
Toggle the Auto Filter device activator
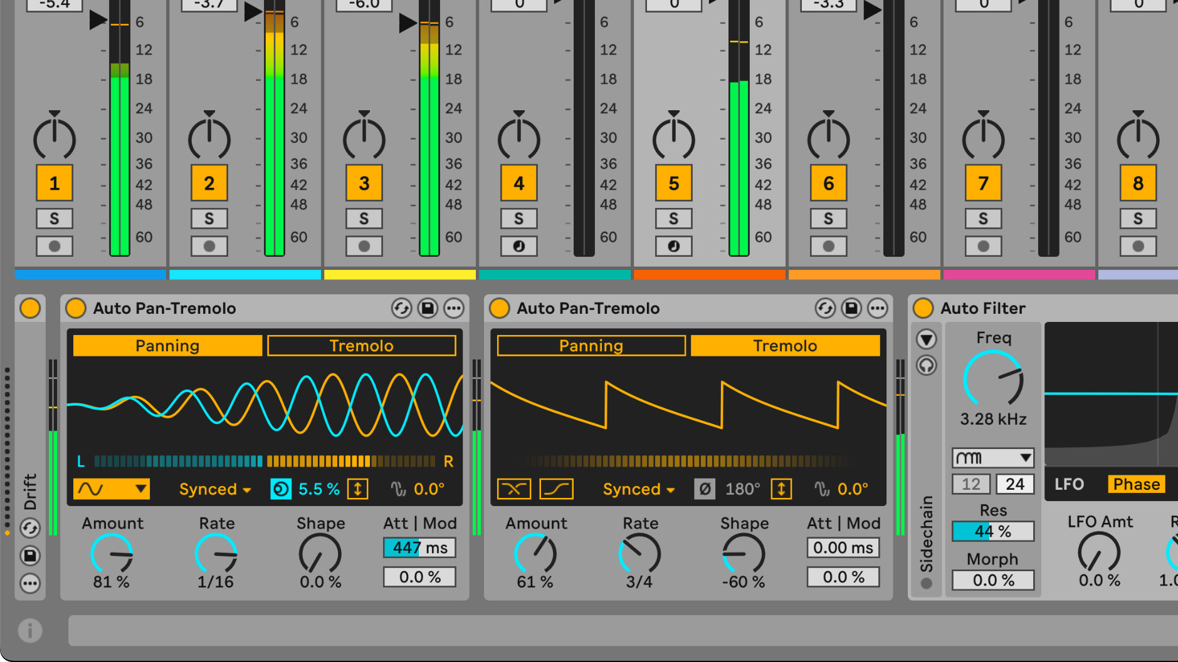pyautogui.click(x=923, y=308)
